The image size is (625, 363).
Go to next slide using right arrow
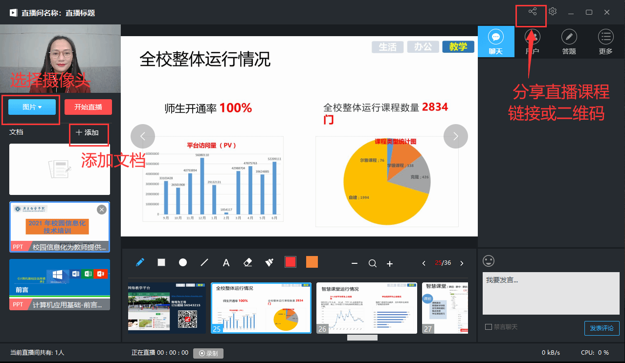coord(455,136)
